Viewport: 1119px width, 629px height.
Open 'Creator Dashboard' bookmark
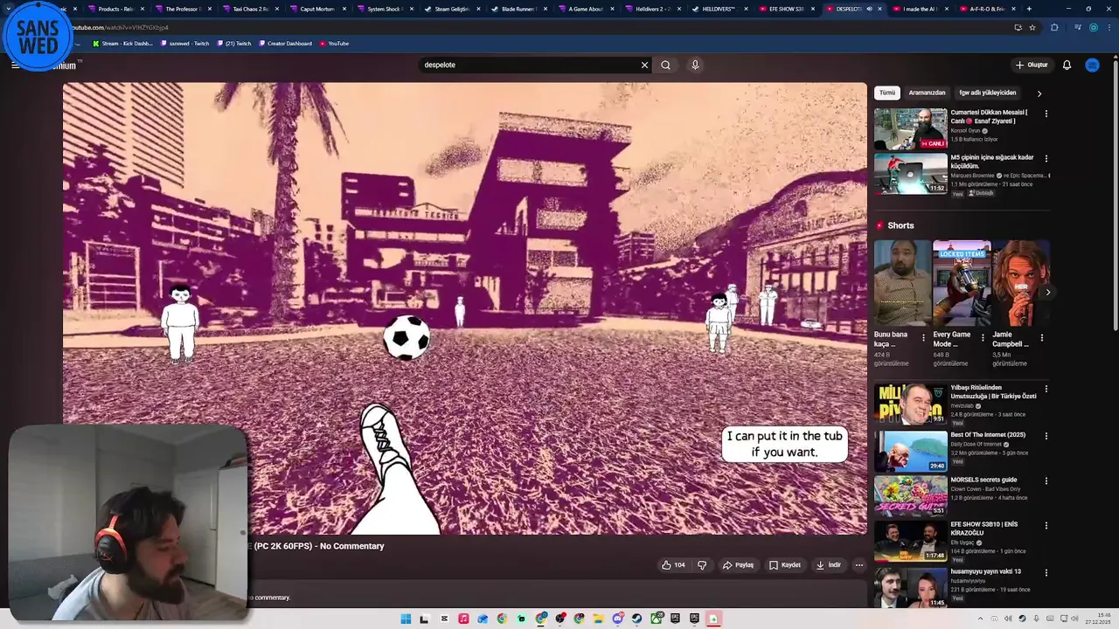click(285, 43)
